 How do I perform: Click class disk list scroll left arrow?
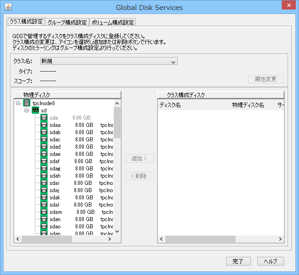point(161,239)
